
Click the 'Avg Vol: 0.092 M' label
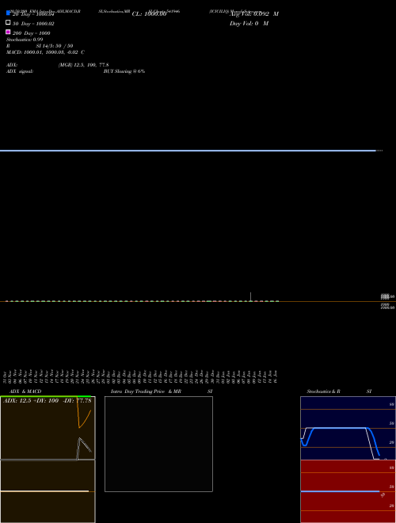click(254, 14)
